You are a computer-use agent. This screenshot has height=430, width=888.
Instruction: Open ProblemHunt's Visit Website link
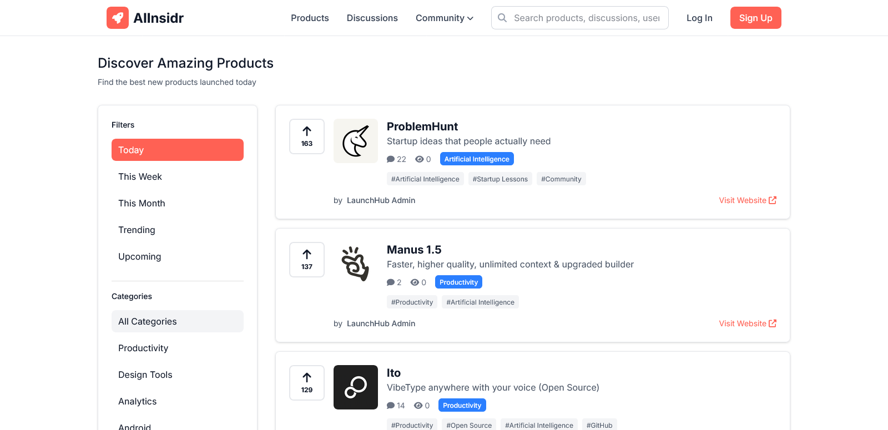tap(748, 200)
